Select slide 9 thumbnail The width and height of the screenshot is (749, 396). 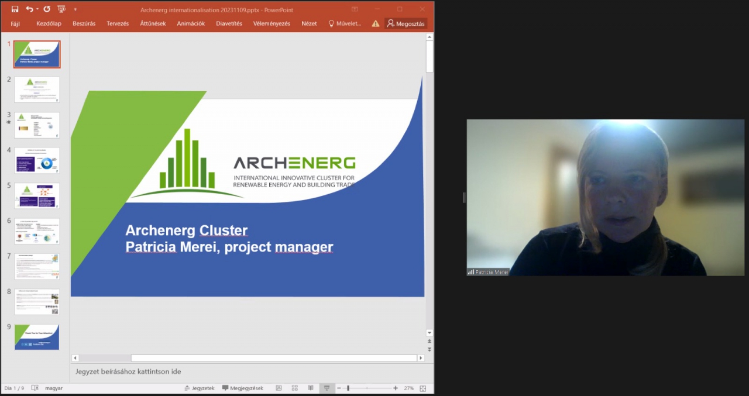37,338
